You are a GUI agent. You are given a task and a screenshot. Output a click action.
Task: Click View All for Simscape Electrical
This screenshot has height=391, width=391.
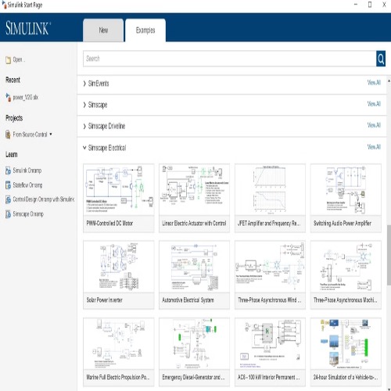click(x=374, y=147)
